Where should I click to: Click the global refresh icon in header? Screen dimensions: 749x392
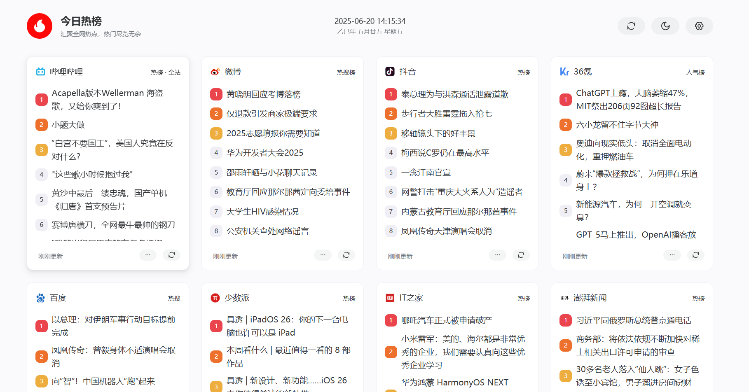tap(631, 26)
